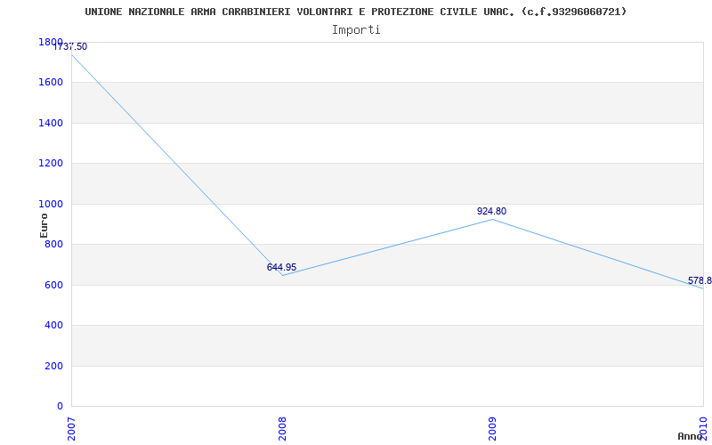Viewport: 712px width, 445px height.
Task: Click the 'Euro' y-axis title
Action: pos(44,224)
